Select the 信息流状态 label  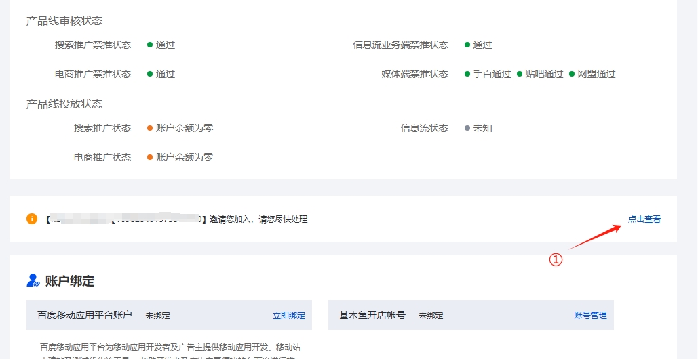(x=424, y=128)
